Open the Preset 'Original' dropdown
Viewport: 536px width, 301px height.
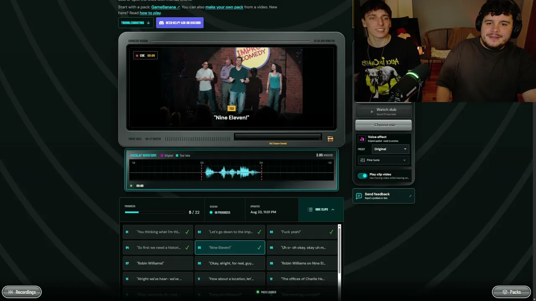[390, 149]
